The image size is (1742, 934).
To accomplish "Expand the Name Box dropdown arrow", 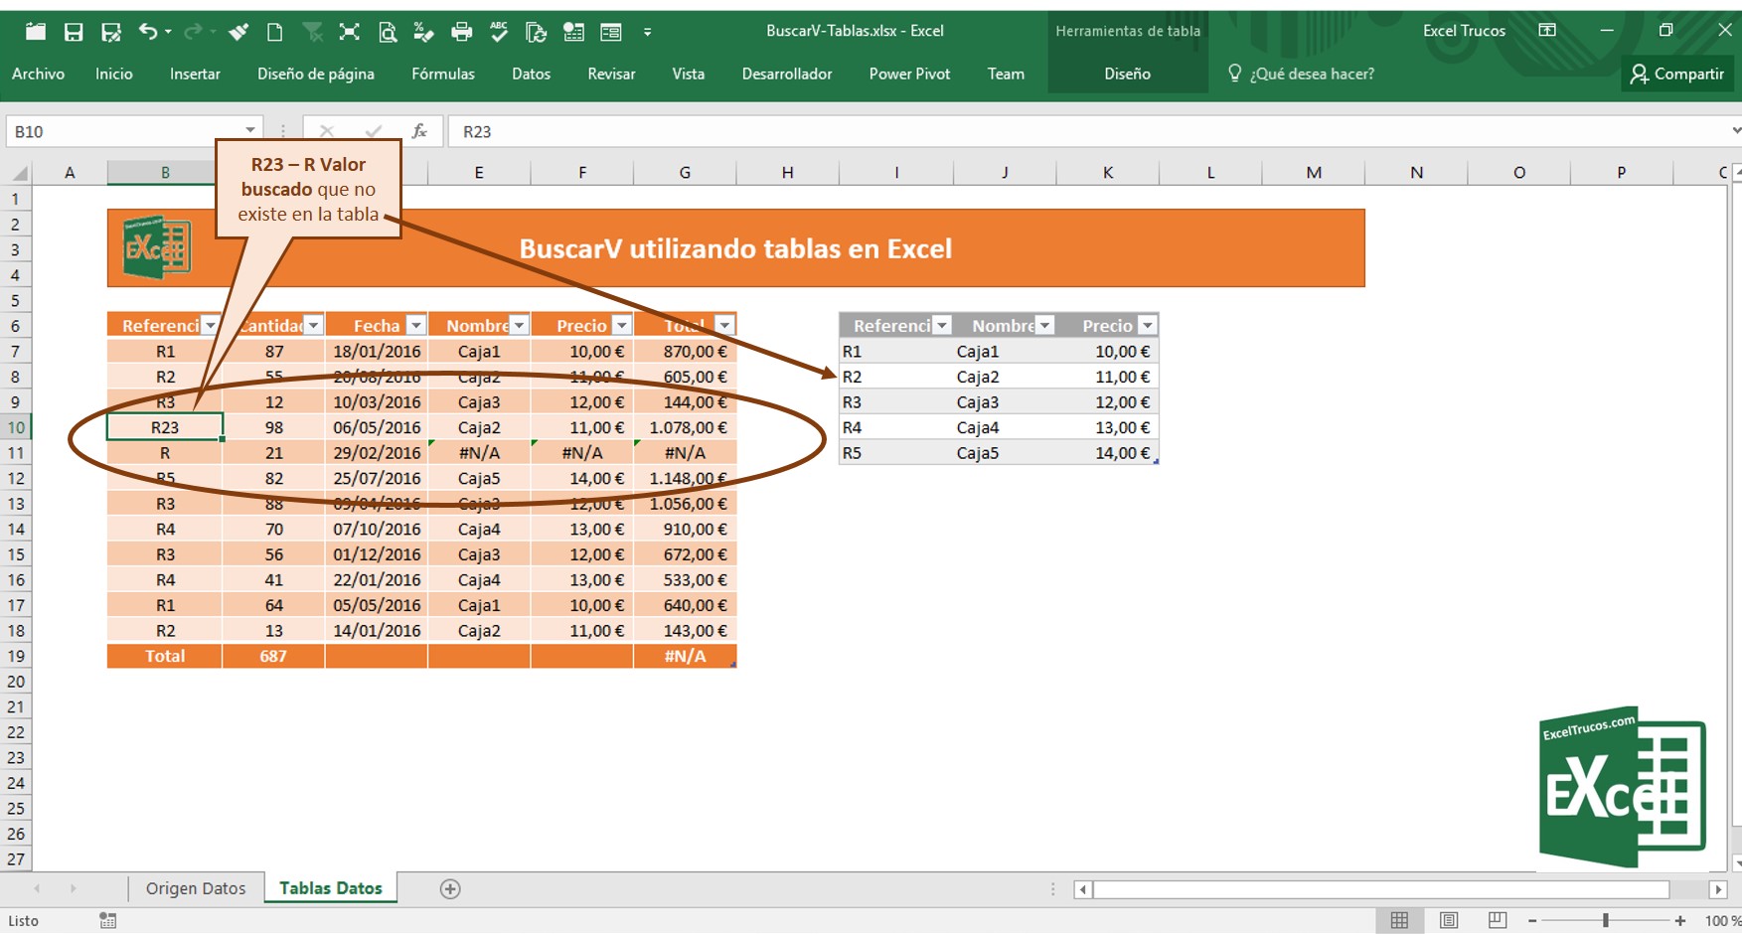I will [250, 131].
